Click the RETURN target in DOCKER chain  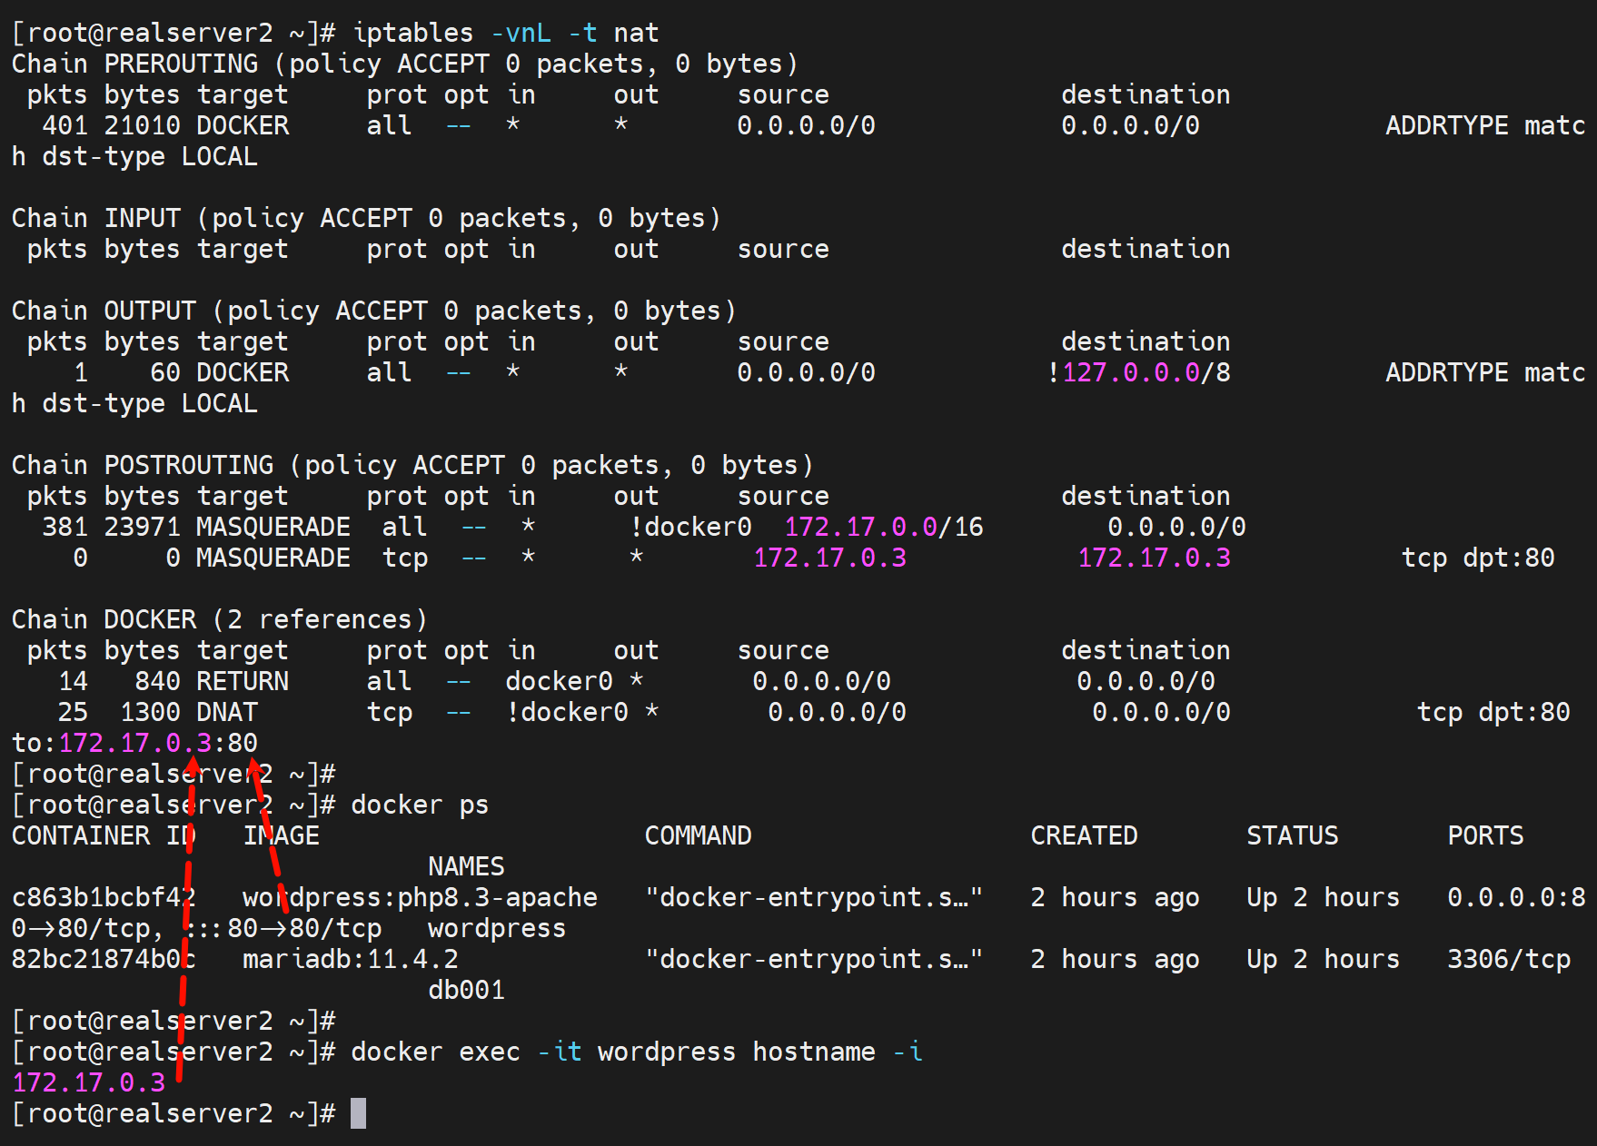pos(243,682)
